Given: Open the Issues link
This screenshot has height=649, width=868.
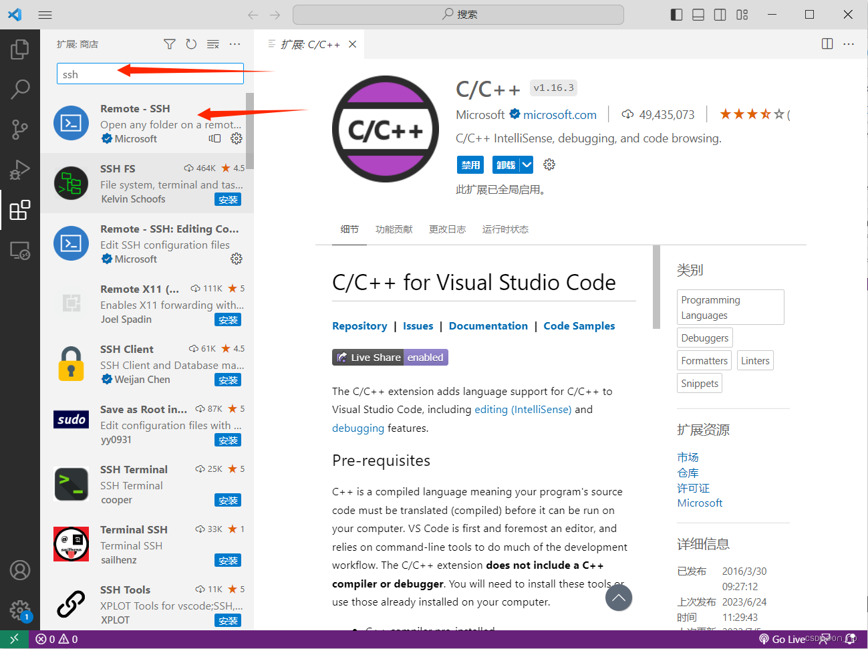Looking at the screenshot, I should [x=418, y=326].
